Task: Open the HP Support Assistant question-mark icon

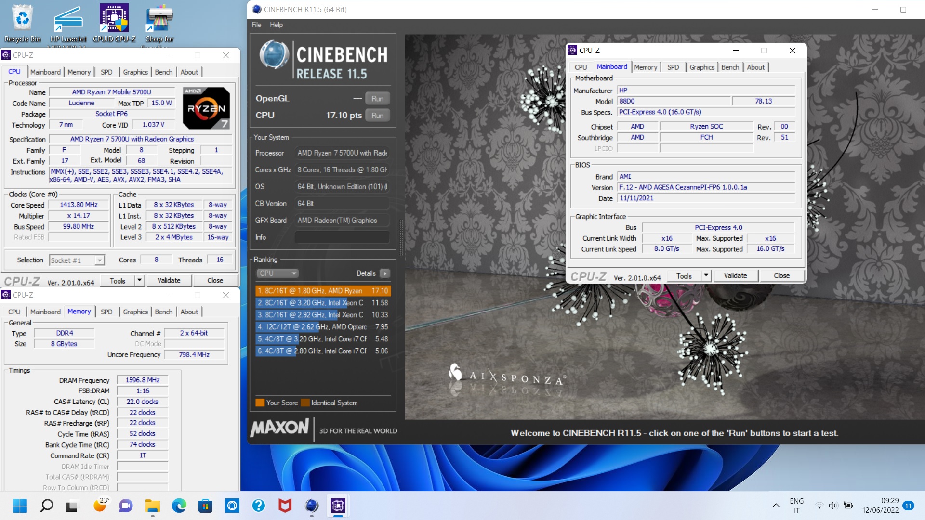Action: click(x=259, y=506)
